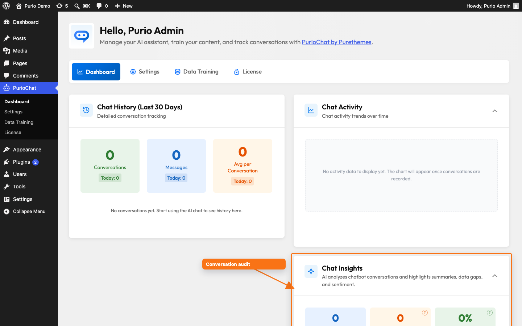Click Avg per Conversation Today: 0 badge
This screenshot has height=326, width=522.
pyautogui.click(x=243, y=181)
